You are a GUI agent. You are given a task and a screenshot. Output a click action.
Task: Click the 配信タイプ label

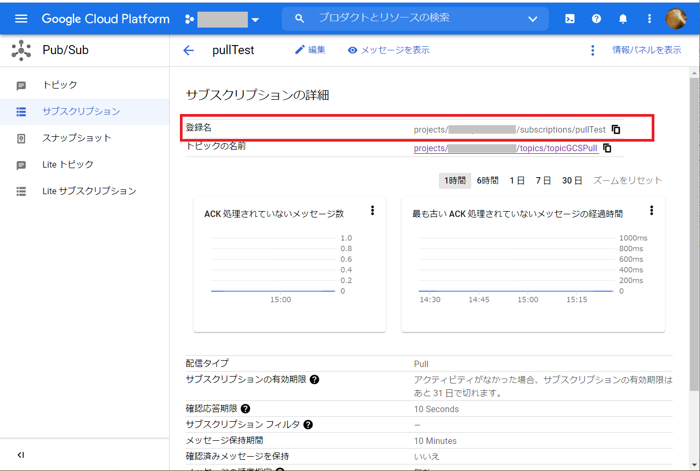point(207,363)
